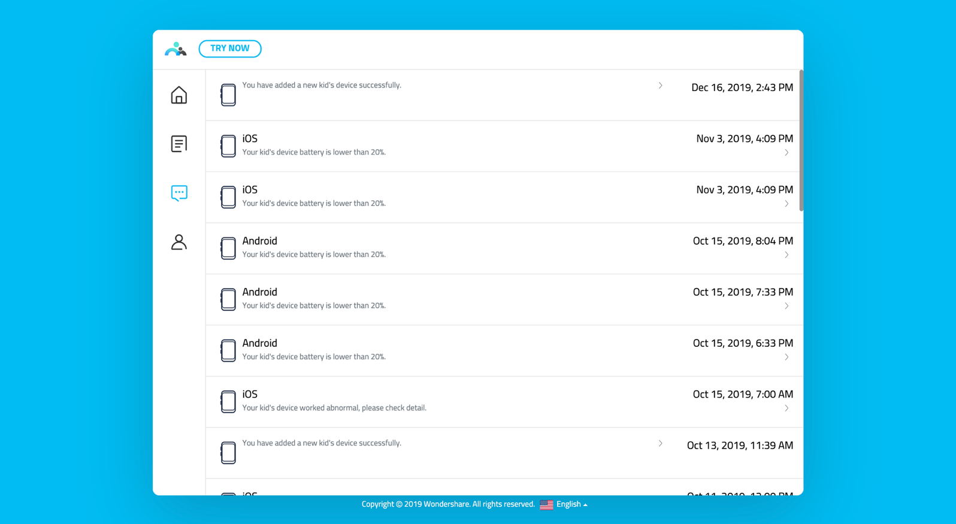956x524 pixels.
Task: Click device icon for Oct 15 8:04 PM Android alert
Action: coord(228,248)
